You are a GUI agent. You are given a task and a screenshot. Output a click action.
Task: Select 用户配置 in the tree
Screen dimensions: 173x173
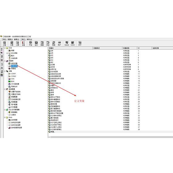click(x=14, y=105)
